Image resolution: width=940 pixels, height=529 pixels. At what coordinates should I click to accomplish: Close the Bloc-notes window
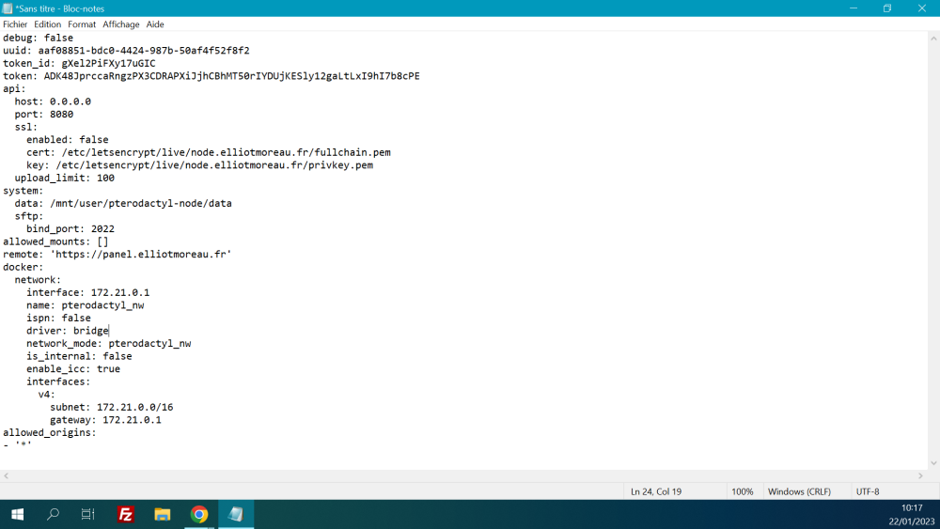pos(922,8)
